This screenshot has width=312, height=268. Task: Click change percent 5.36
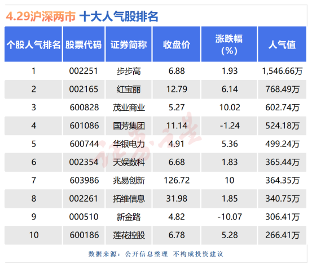pos(230,144)
